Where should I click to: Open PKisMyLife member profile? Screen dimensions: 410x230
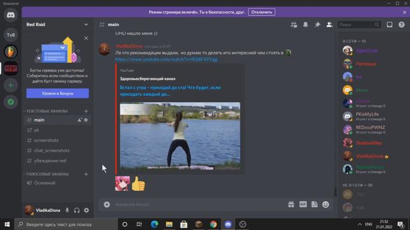(x=373, y=116)
